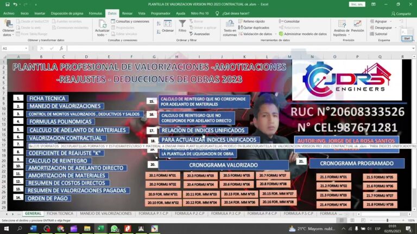
Task: Open the Archivo menu
Action: [9, 13]
